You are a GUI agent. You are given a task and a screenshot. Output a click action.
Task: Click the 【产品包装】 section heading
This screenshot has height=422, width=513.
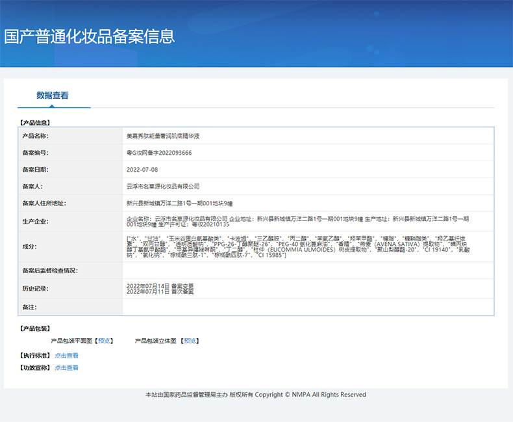[x=35, y=328]
